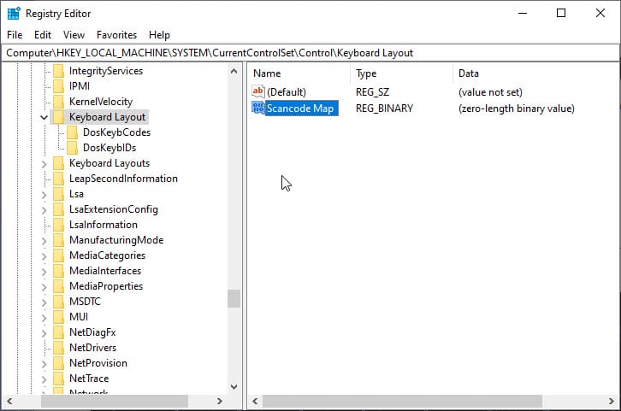621x411 pixels.
Task: Click the MediaProperties folder icon
Action: [59, 287]
